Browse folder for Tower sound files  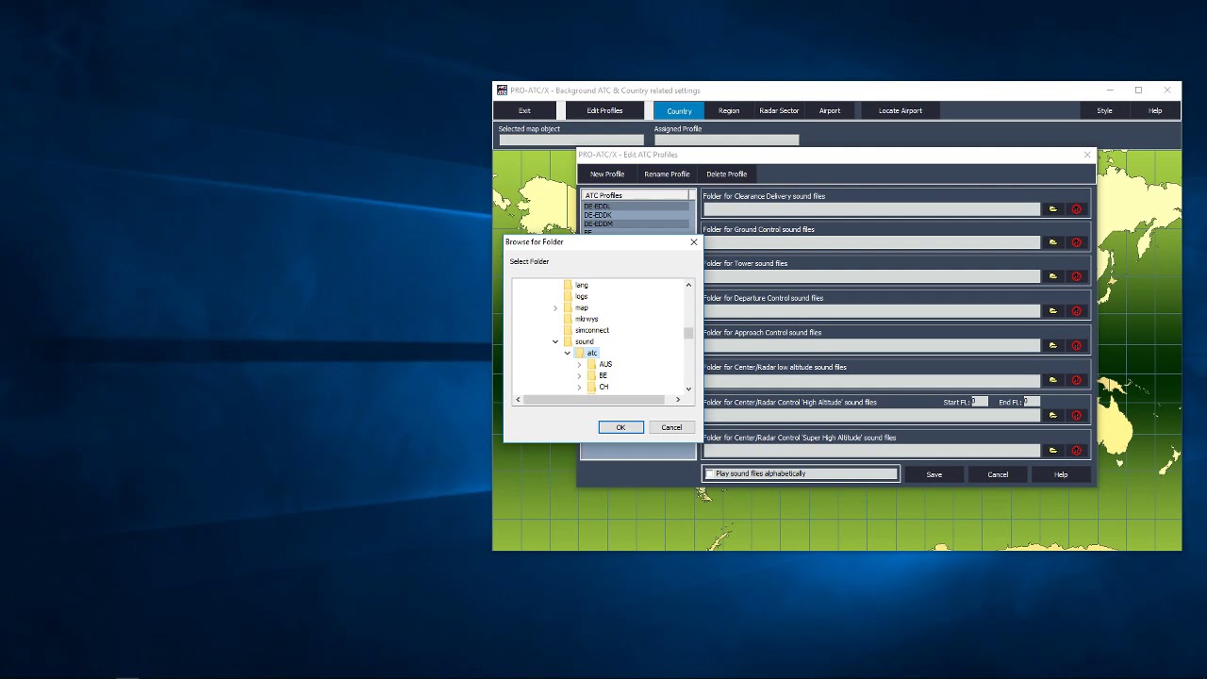point(1053,276)
